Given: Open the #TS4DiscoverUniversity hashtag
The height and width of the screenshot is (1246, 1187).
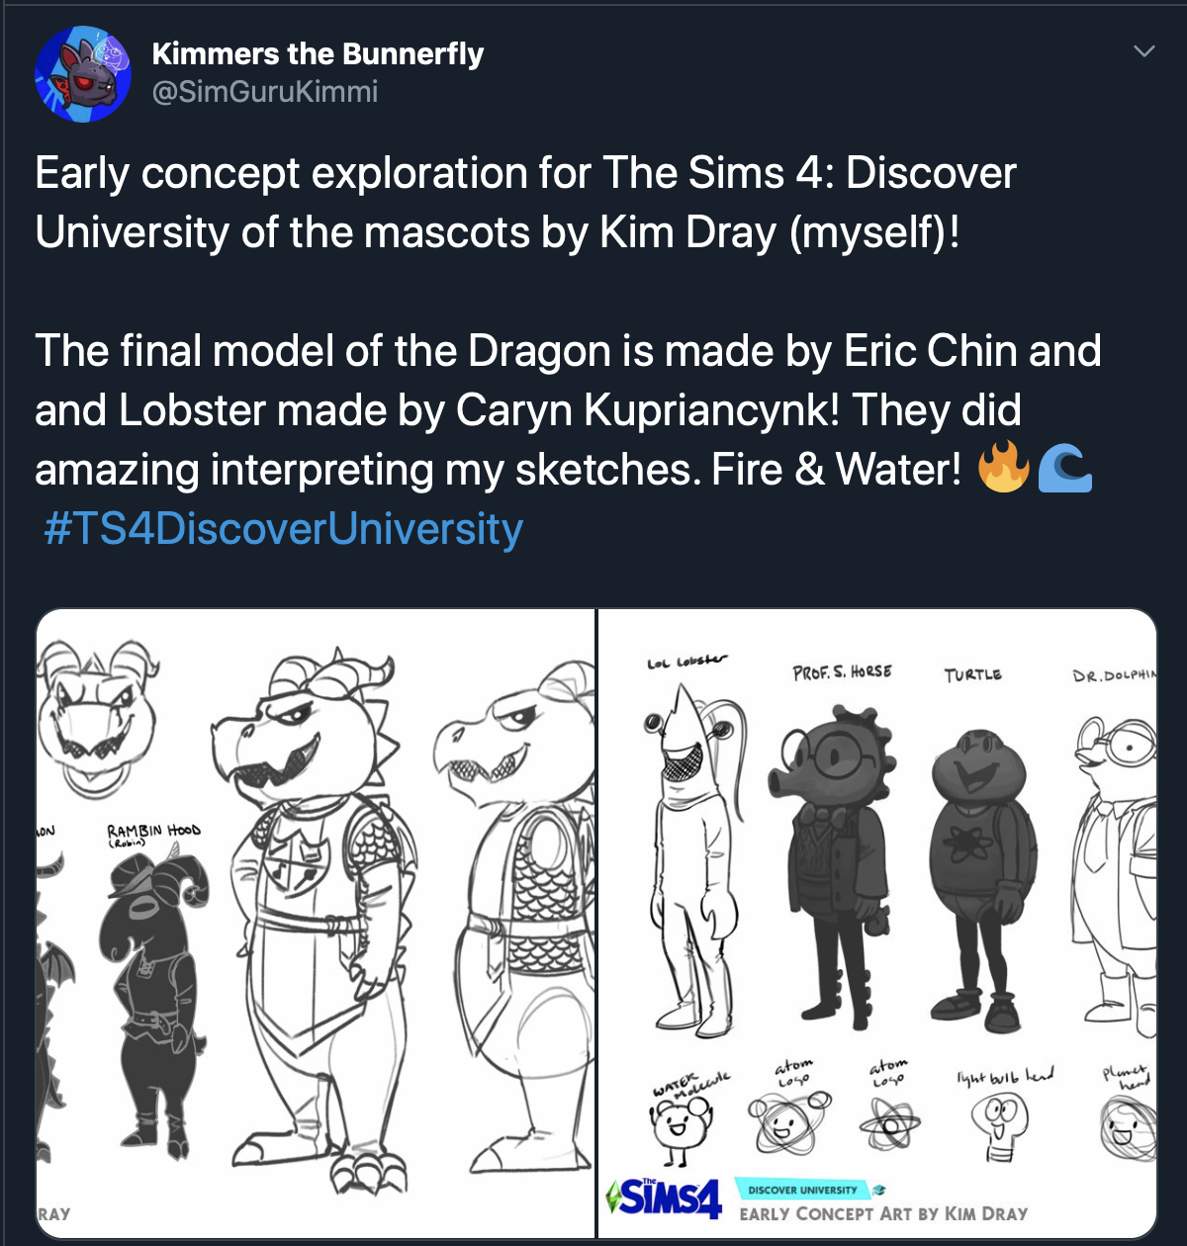Looking at the screenshot, I should (283, 529).
